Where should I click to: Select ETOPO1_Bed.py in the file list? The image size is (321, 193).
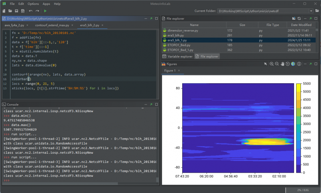(179, 45)
